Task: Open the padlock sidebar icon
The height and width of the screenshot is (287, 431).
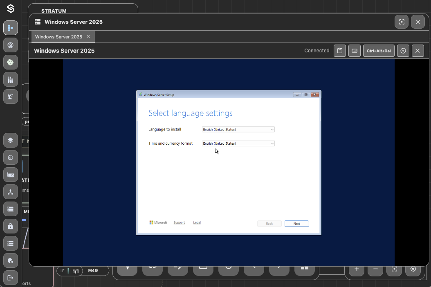Action: click(11, 226)
